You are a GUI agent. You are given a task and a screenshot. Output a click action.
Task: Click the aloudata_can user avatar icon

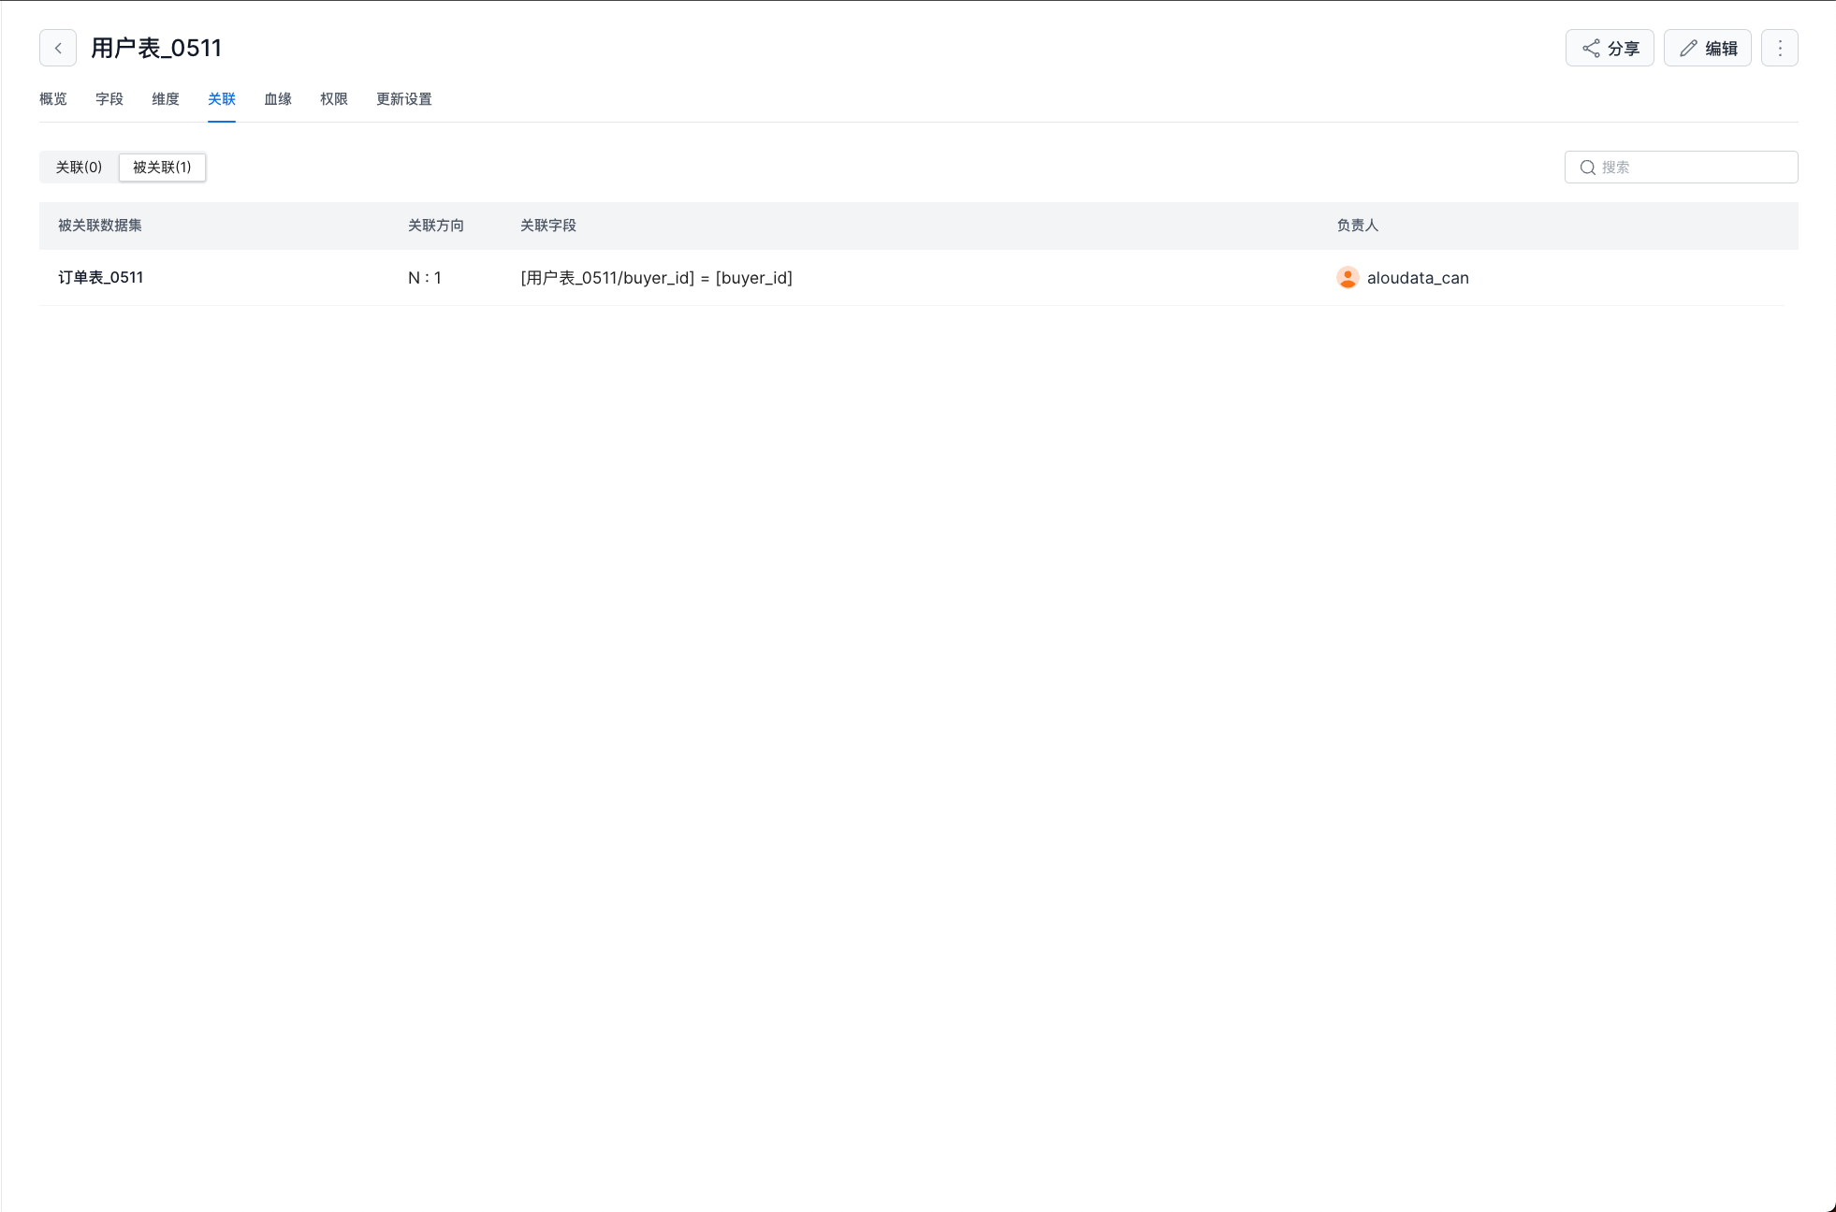[1348, 278]
